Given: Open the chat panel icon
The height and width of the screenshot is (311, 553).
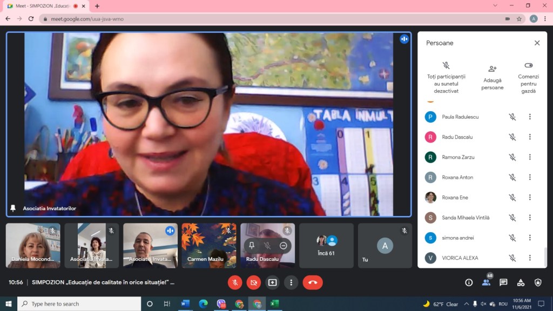Looking at the screenshot, I should pyautogui.click(x=503, y=282).
